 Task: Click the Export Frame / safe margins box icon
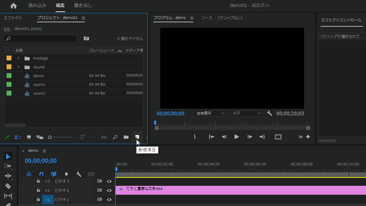[x=278, y=137]
